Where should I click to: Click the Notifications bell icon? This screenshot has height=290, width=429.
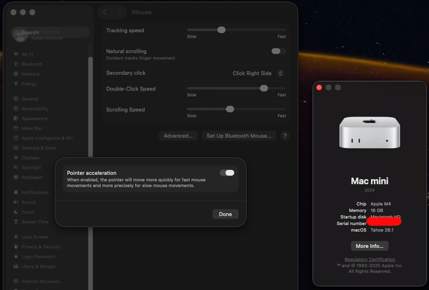coord(16,192)
